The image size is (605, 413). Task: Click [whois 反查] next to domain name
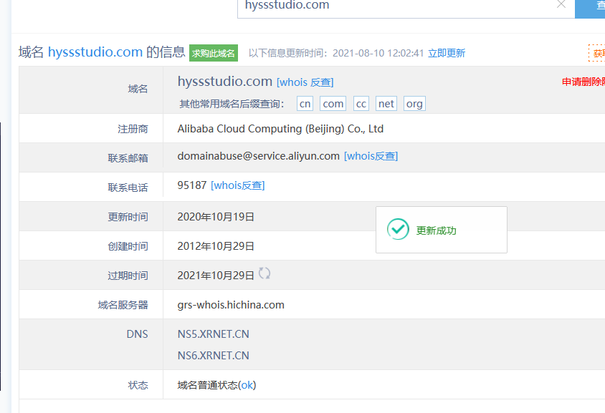click(x=305, y=82)
